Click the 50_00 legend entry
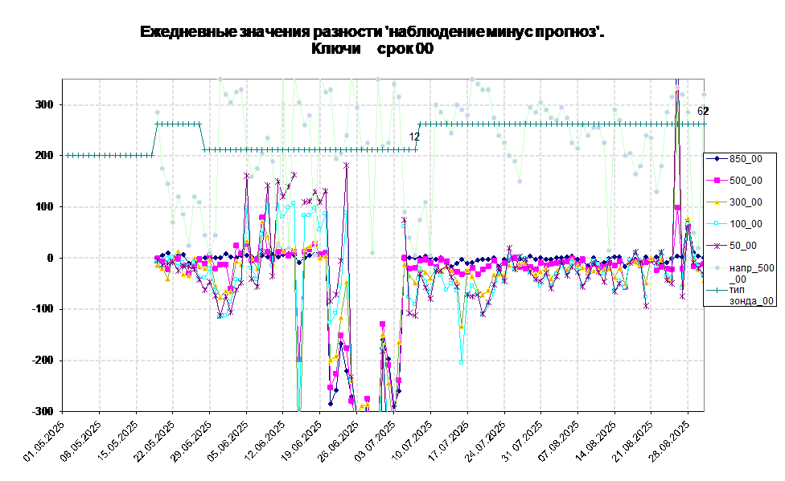The height and width of the screenshot is (481, 785). [x=742, y=246]
